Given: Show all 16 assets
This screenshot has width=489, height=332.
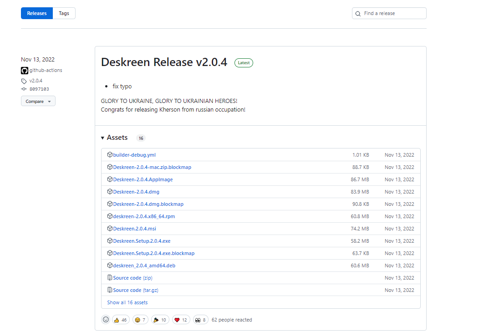Looking at the screenshot, I should (x=127, y=302).
